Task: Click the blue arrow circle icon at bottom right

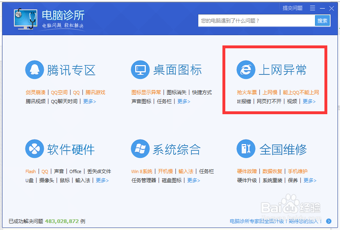Action: tap(329, 221)
